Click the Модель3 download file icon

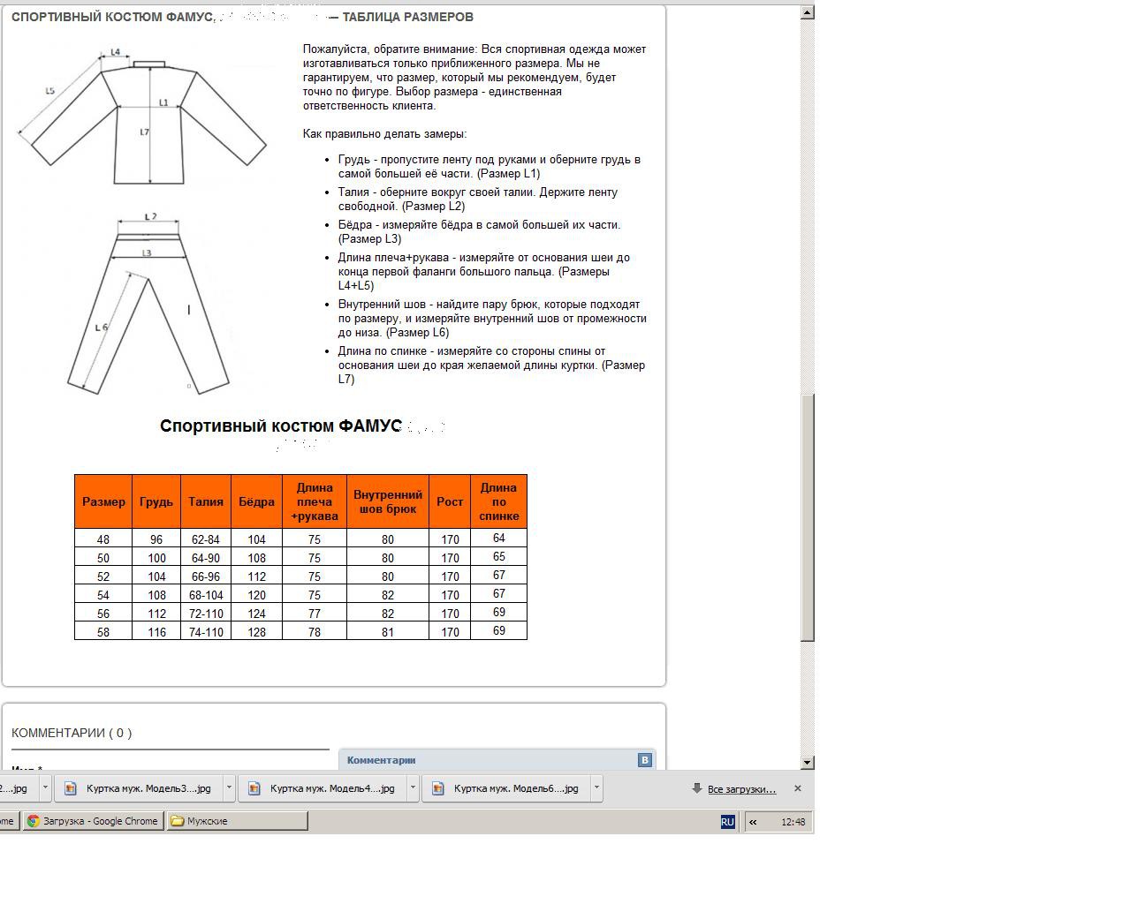71,788
